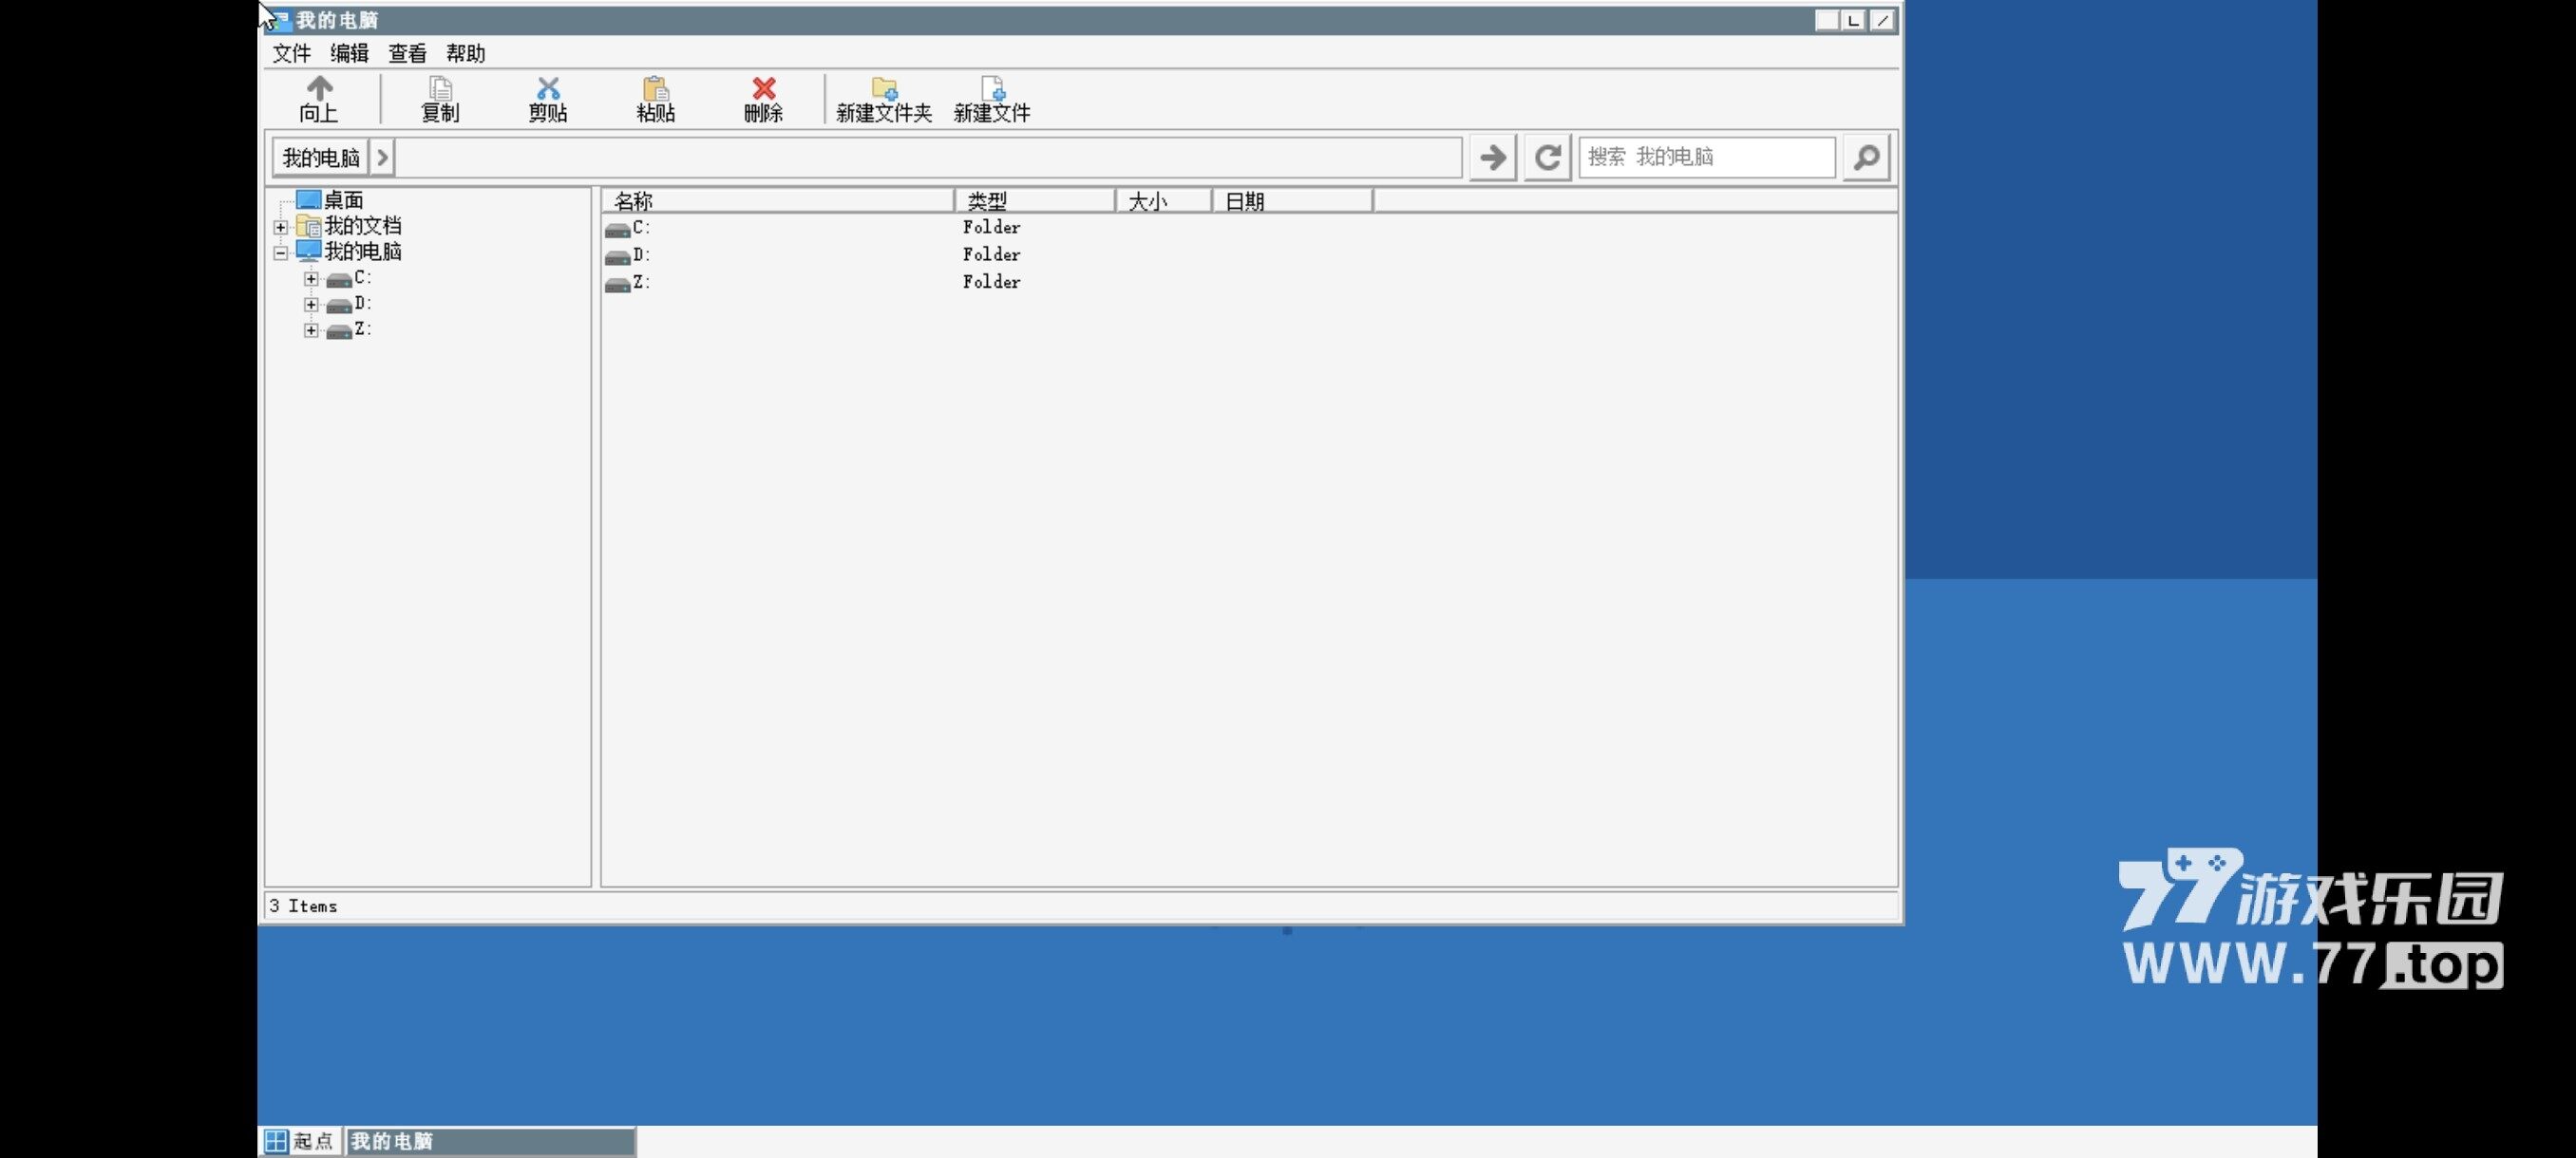Screen dimensions: 2576x1158
Task: Sort by the 名称 column header
Action: click(778, 201)
